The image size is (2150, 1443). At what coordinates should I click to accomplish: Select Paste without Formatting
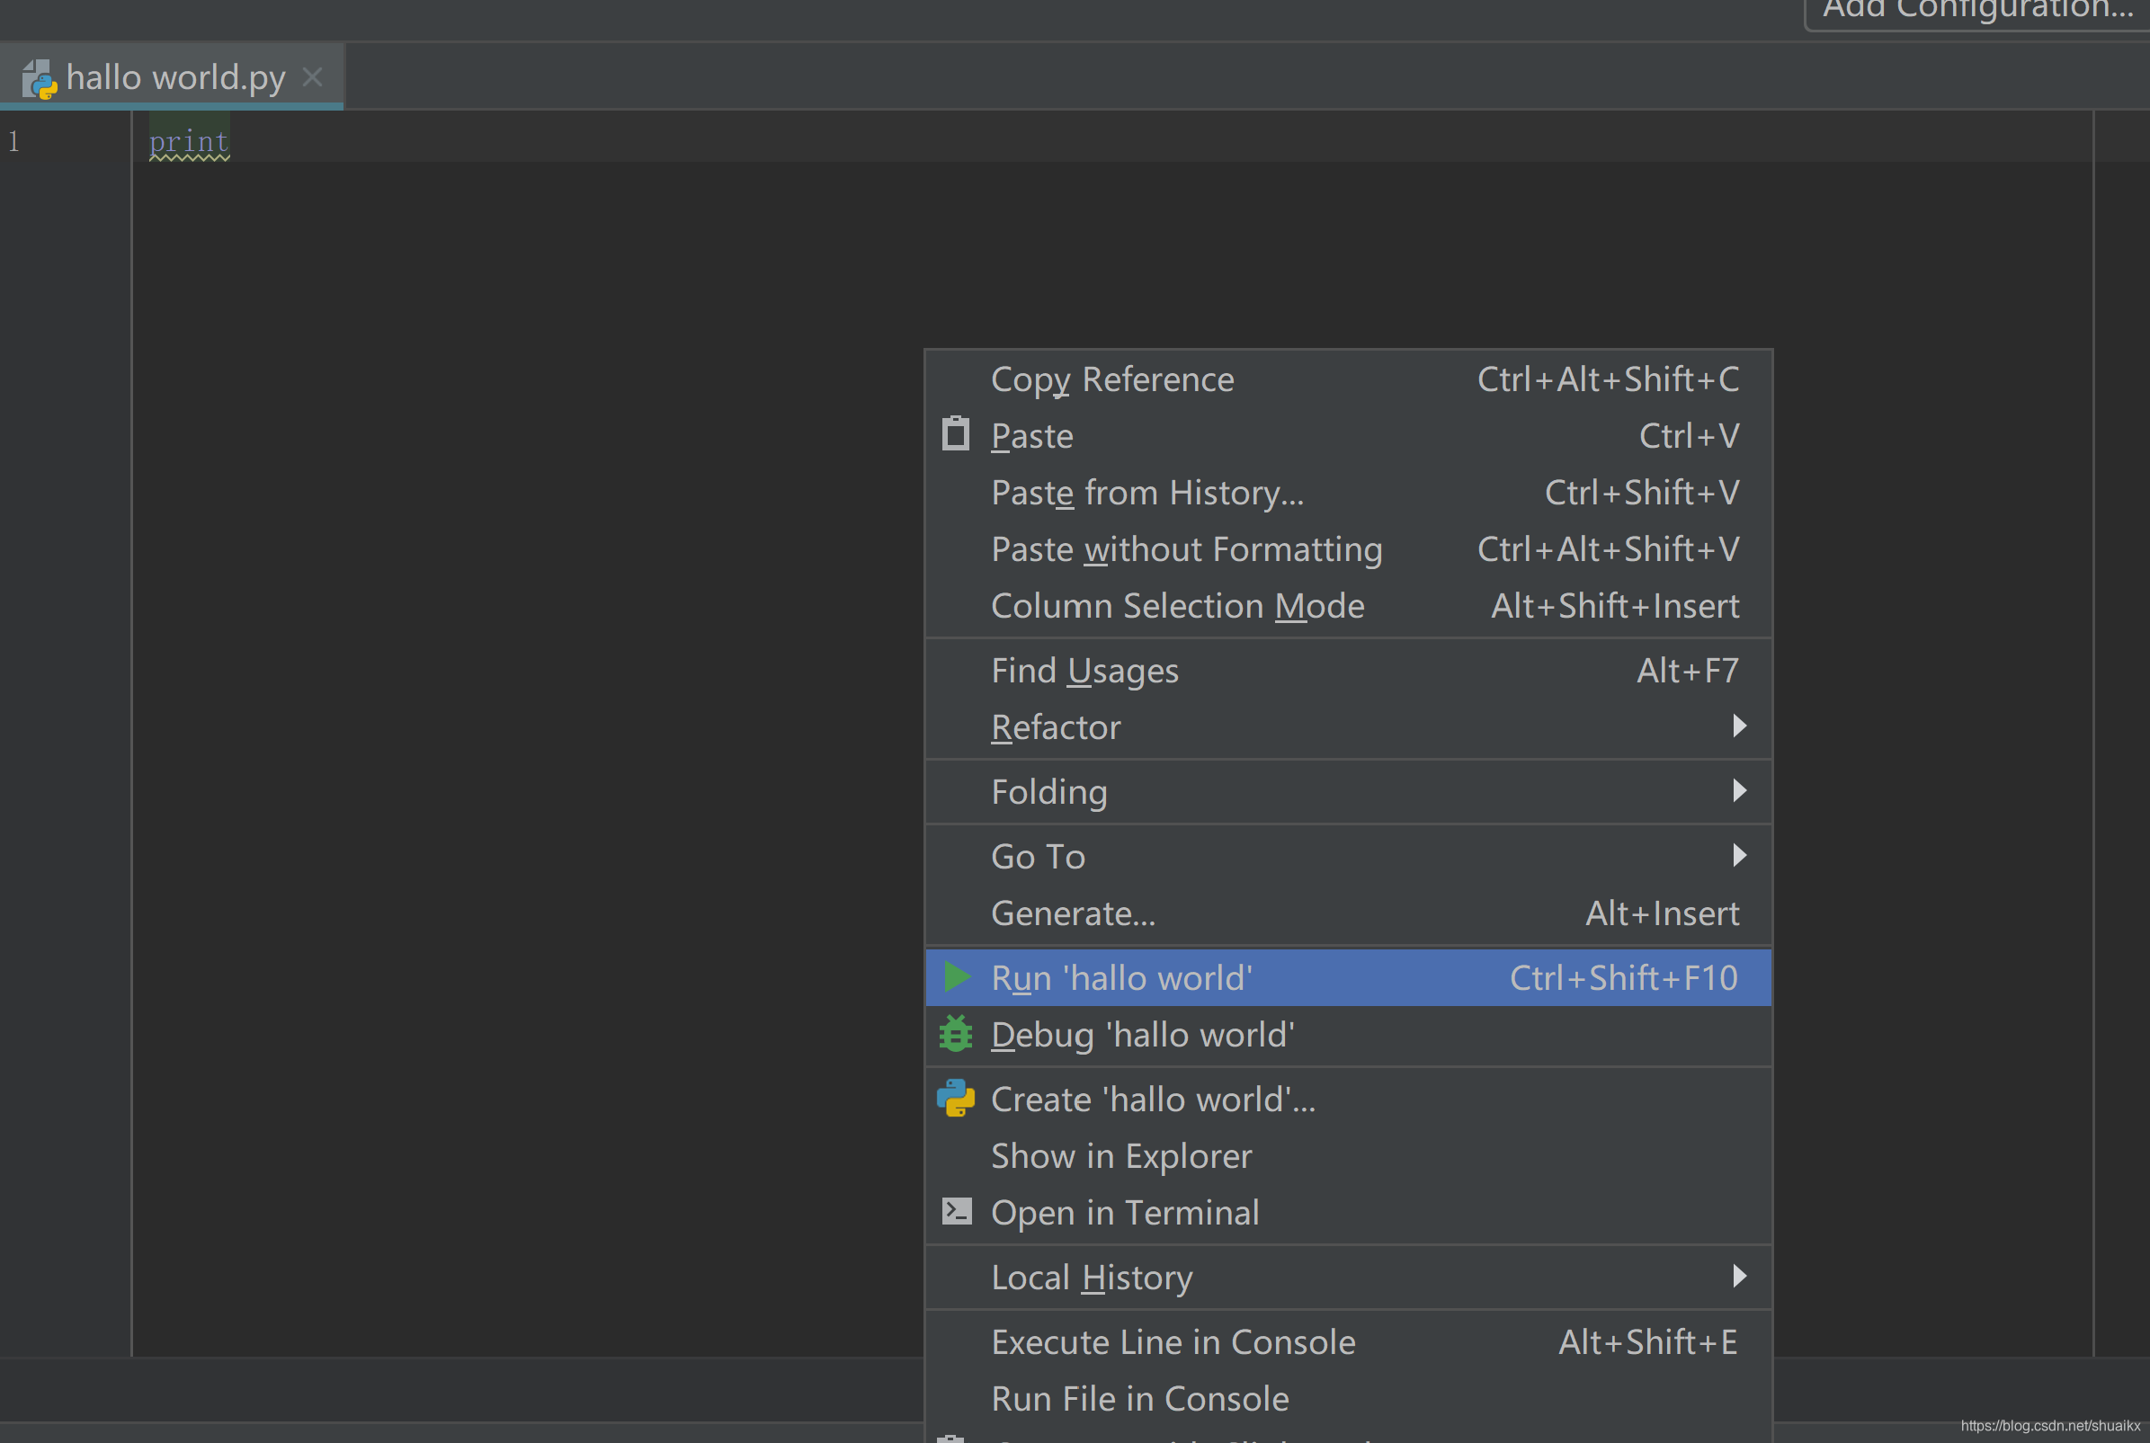[x=1348, y=549]
